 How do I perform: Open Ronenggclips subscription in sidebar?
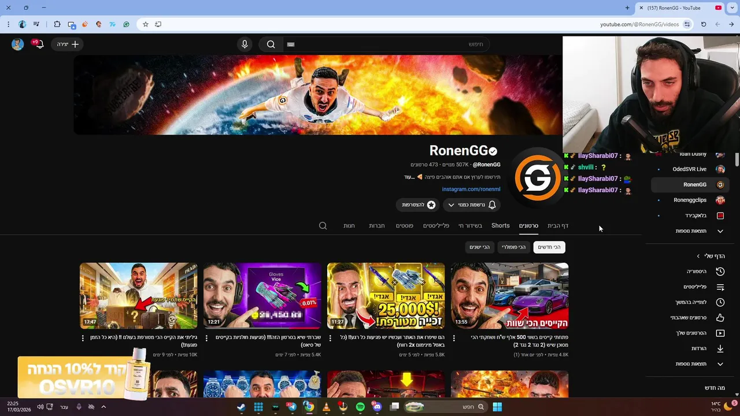click(689, 200)
